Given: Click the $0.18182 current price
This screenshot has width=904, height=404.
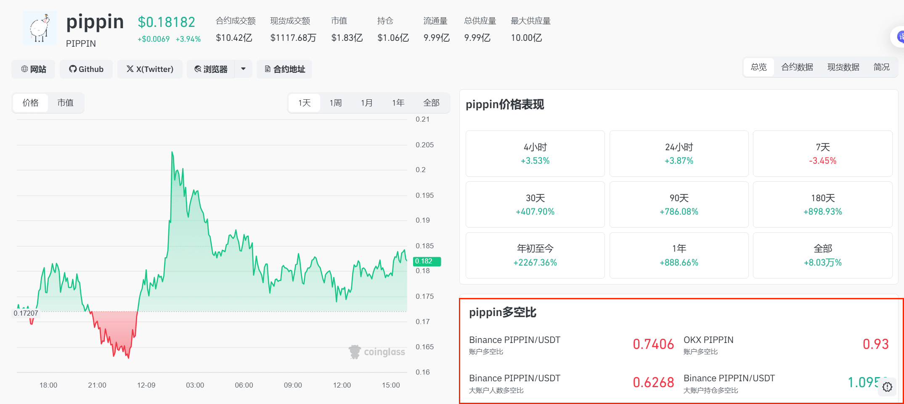Looking at the screenshot, I should click(x=167, y=22).
